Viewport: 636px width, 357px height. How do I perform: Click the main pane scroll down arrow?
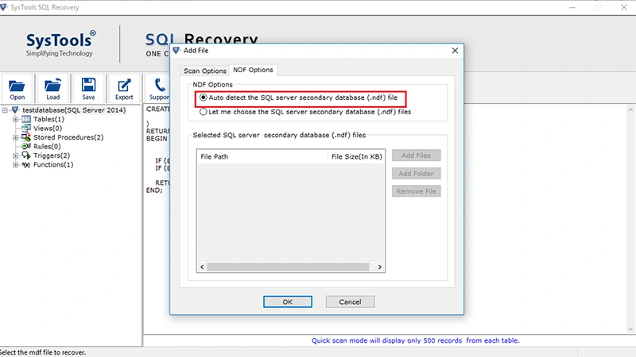630,329
